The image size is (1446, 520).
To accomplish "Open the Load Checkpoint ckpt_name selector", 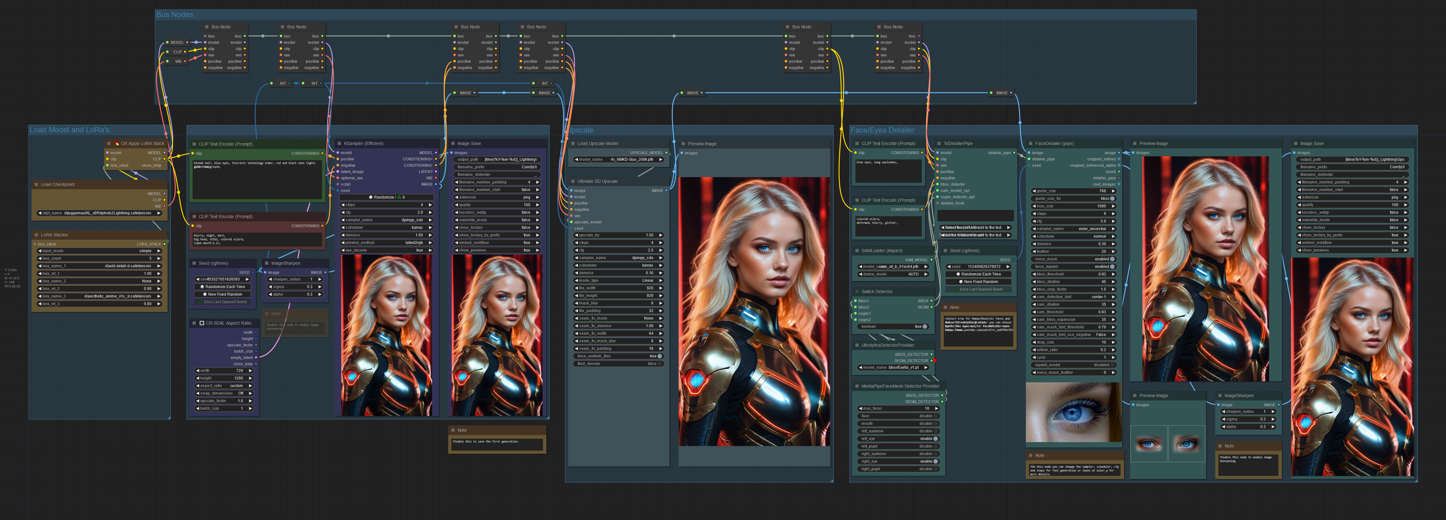I will coord(99,213).
